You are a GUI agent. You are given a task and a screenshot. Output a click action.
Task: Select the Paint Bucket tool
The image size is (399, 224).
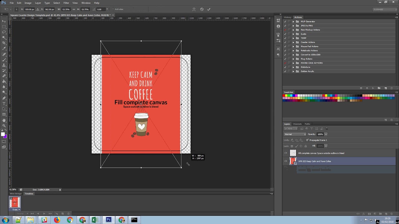click(x=4, y=82)
